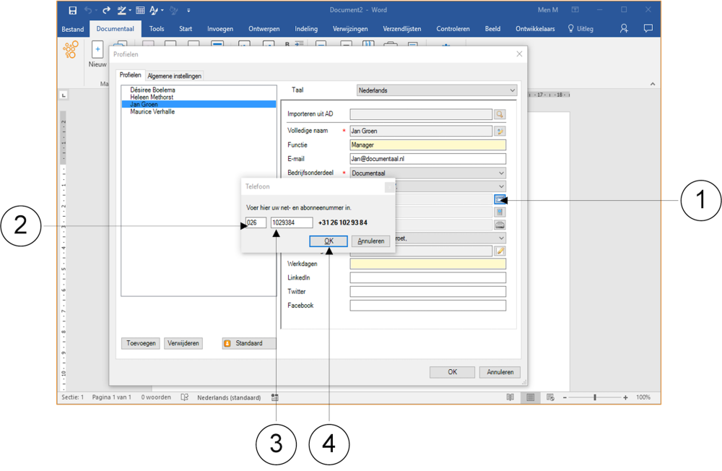722x471 pixels.
Task: Switch to Read Mode view icon
Action: pyautogui.click(x=510, y=397)
